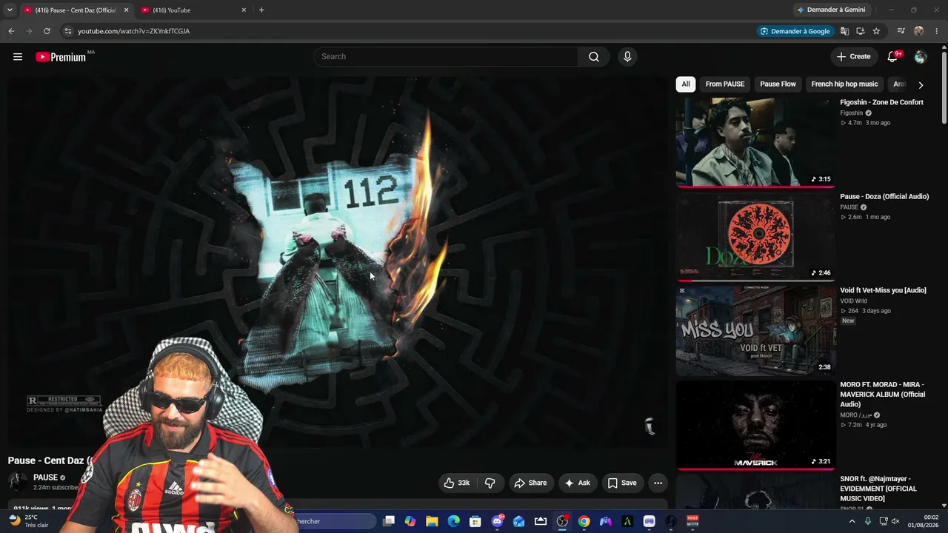This screenshot has width=948, height=533.
Task: Select the French hip hop music chip
Action: [x=844, y=84]
